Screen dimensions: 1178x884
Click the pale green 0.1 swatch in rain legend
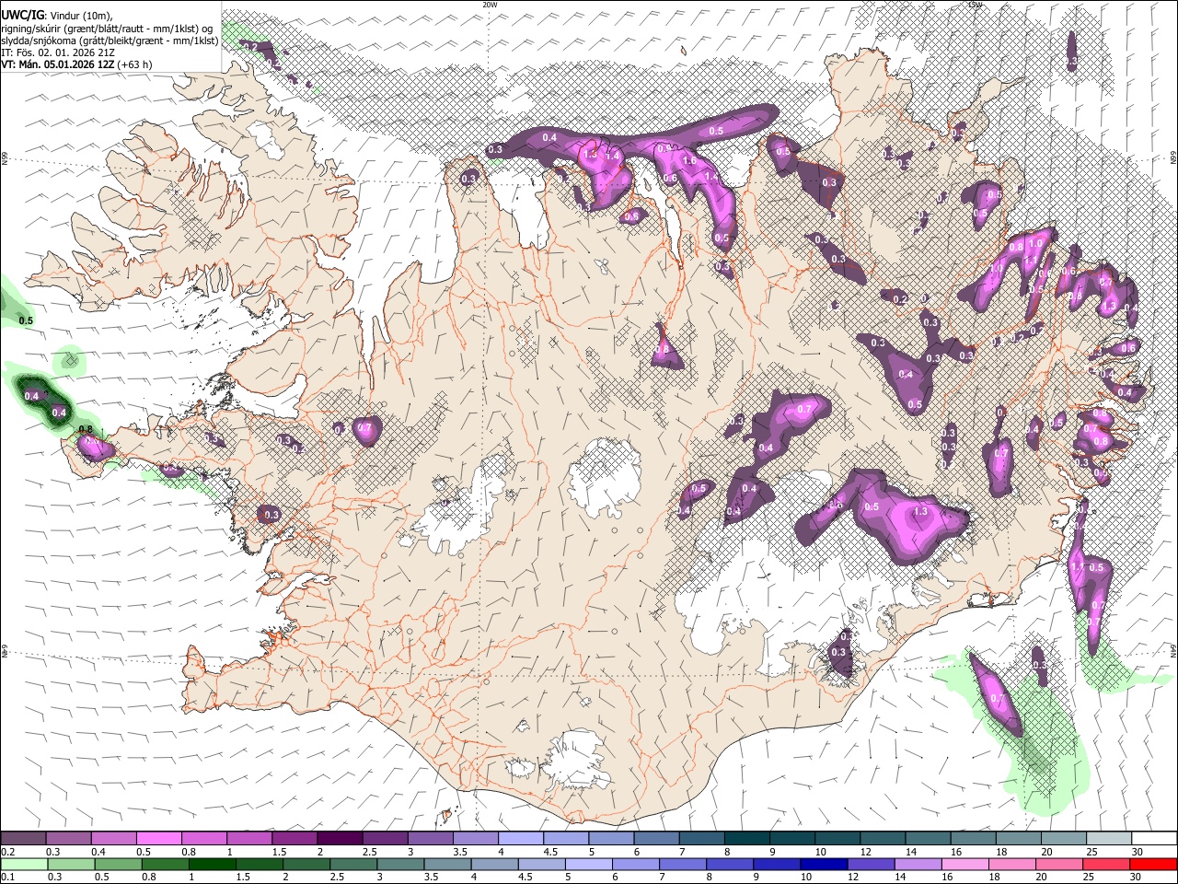click(24, 864)
